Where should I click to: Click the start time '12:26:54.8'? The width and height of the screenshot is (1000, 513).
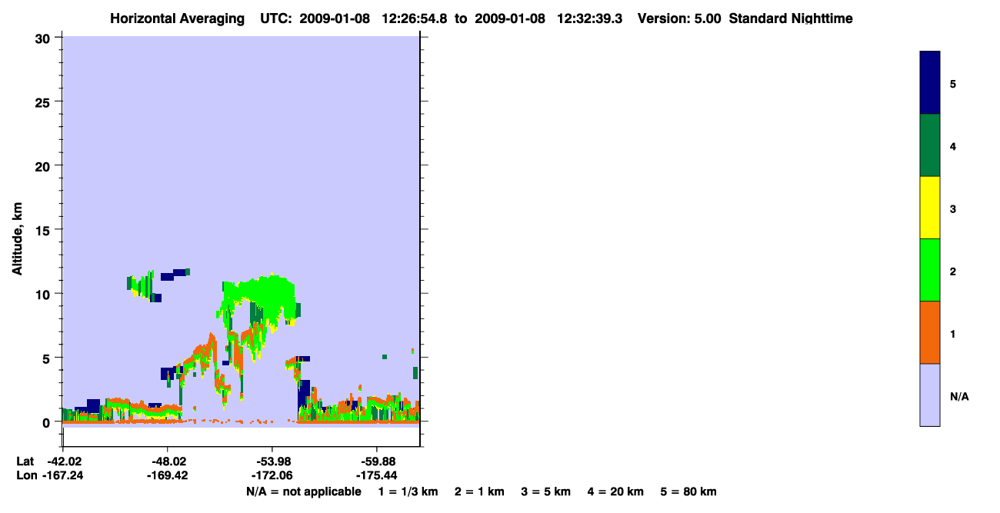coord(415,18)
